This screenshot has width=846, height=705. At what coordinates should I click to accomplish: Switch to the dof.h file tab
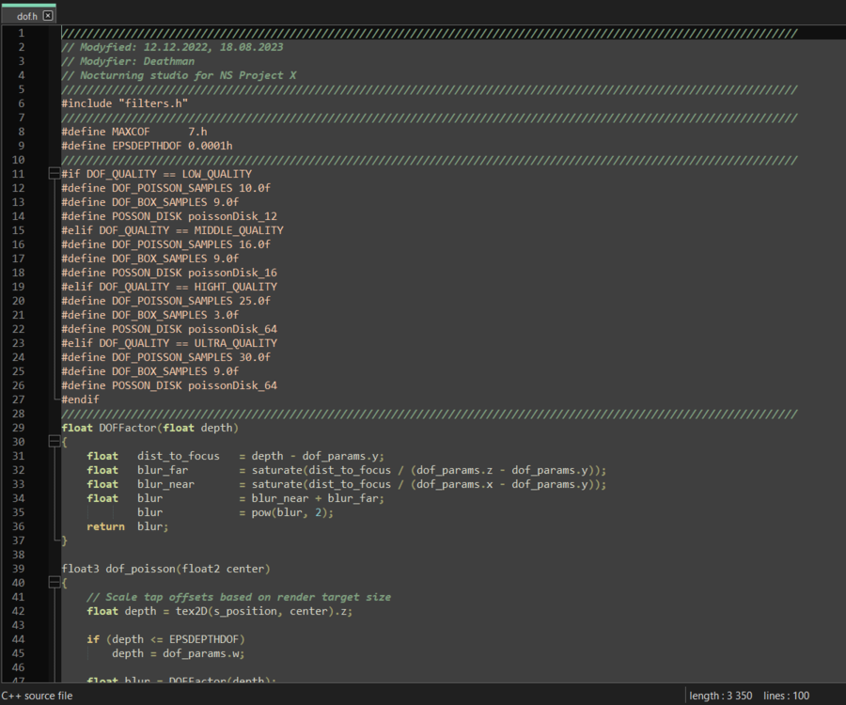click(25, 16)
